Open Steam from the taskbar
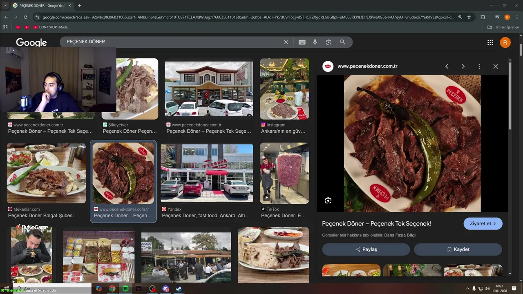Image resolution: width=523 pixels, height=294 pixels. [x=179, y=289]
